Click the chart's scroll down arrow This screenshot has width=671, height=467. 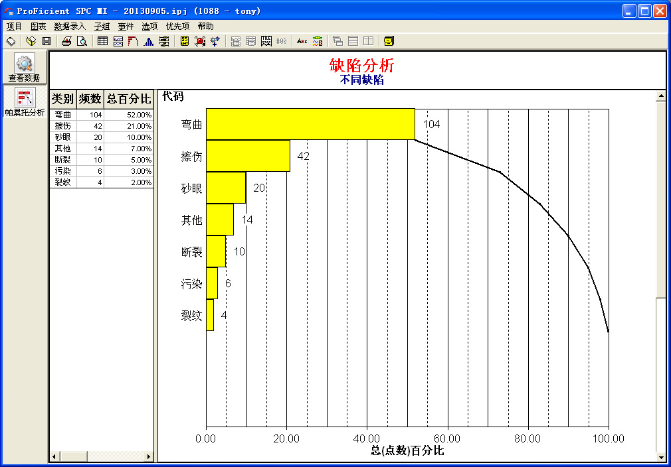[x=661, y=457]
